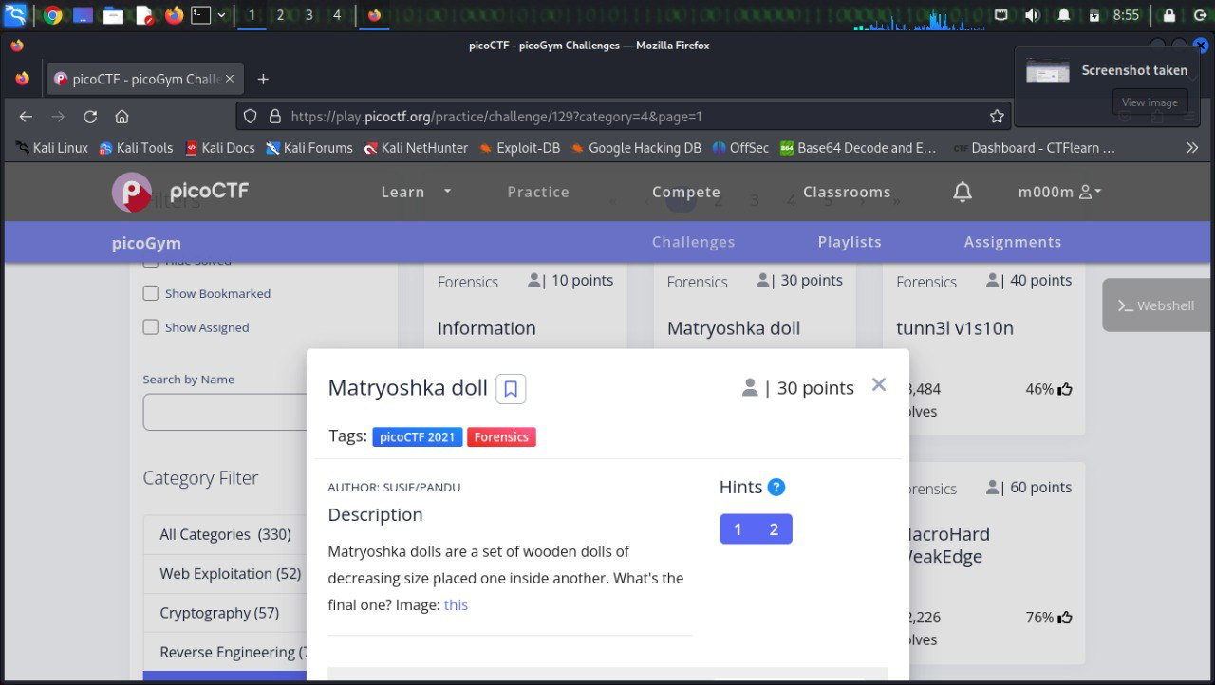The image size is (1215, 685).
Task: Open the picoCTF notifications bell
Action: 963,192
